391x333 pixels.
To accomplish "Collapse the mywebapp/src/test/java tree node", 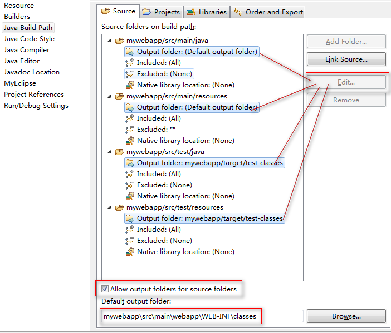I will click(x=109, y=152).
